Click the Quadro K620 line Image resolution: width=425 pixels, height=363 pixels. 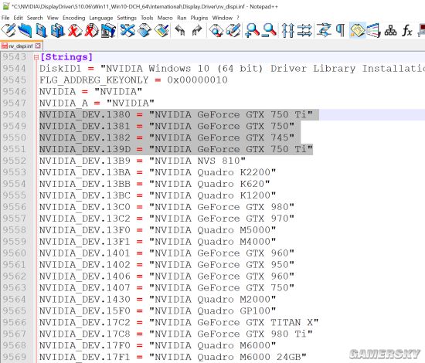155,184
